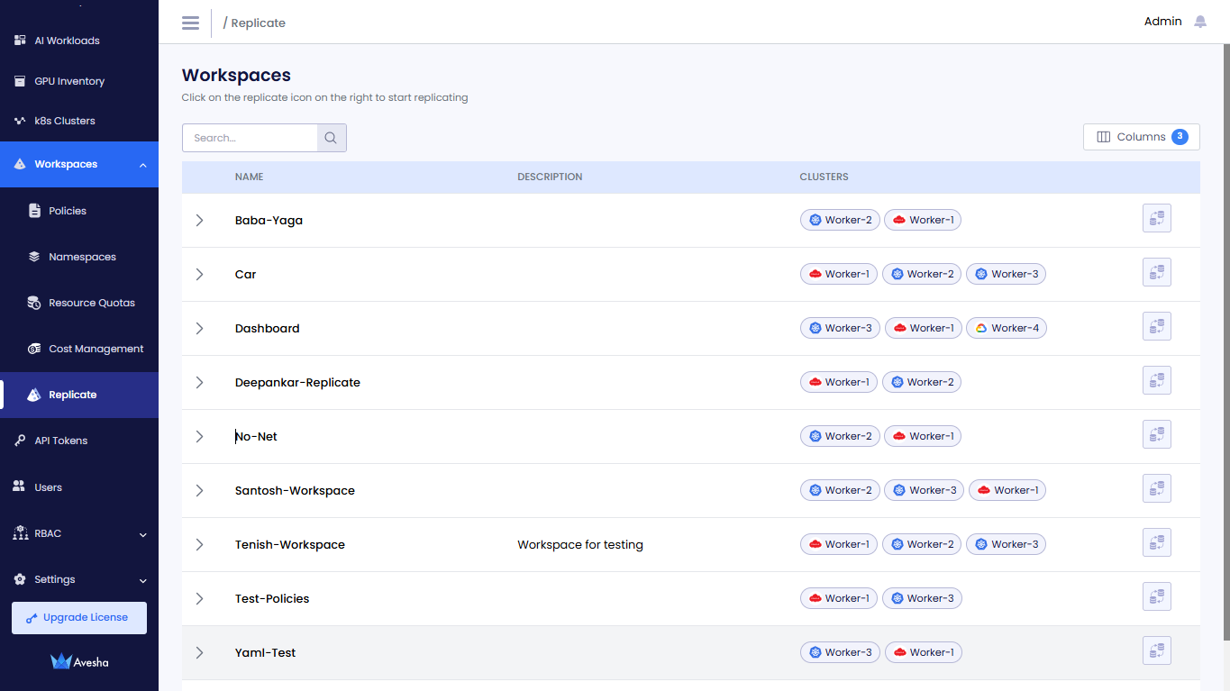The width and height of the screenshot is (1230, 691).
Task: Click the replicate icon for No-Net
Action: tap(1156, 434)
